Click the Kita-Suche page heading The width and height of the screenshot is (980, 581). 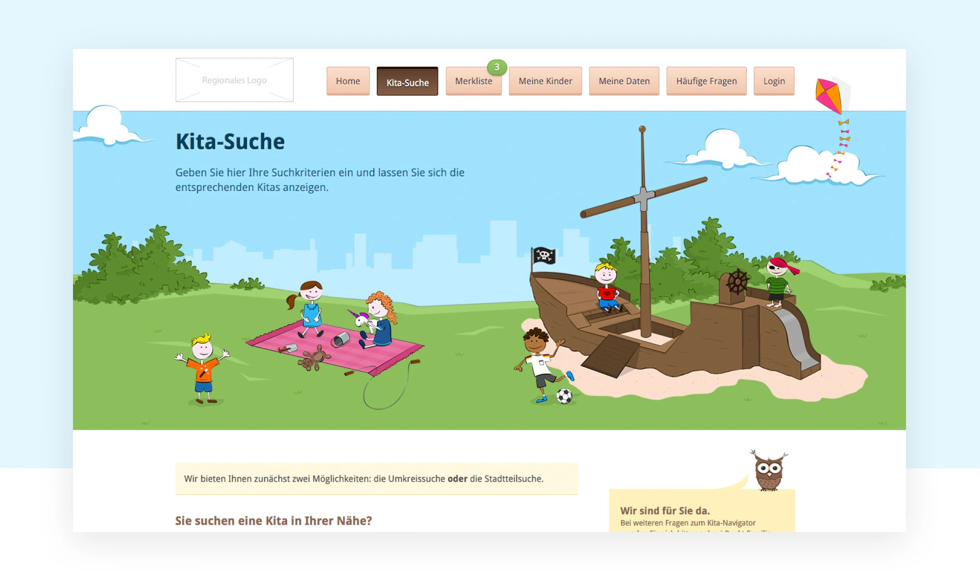tap(230, 142)
